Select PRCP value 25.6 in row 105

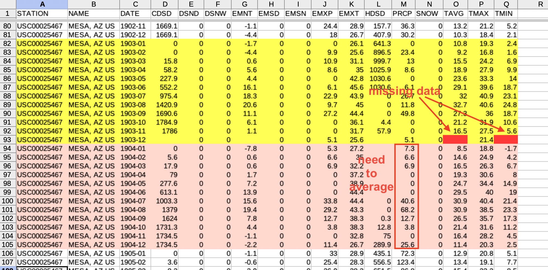coord(403,245)
